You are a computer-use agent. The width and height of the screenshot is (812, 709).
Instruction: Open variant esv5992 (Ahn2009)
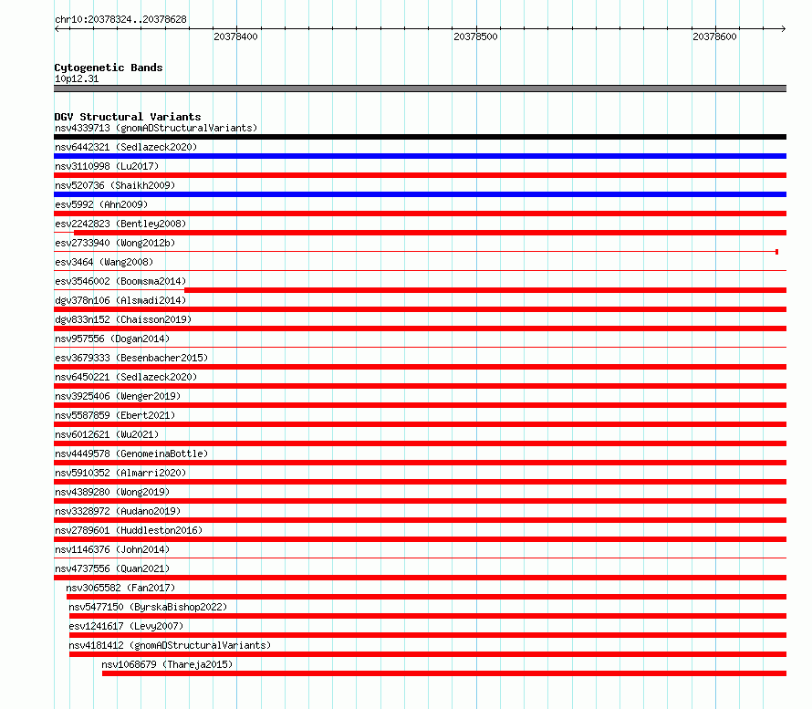click(101, 204)
